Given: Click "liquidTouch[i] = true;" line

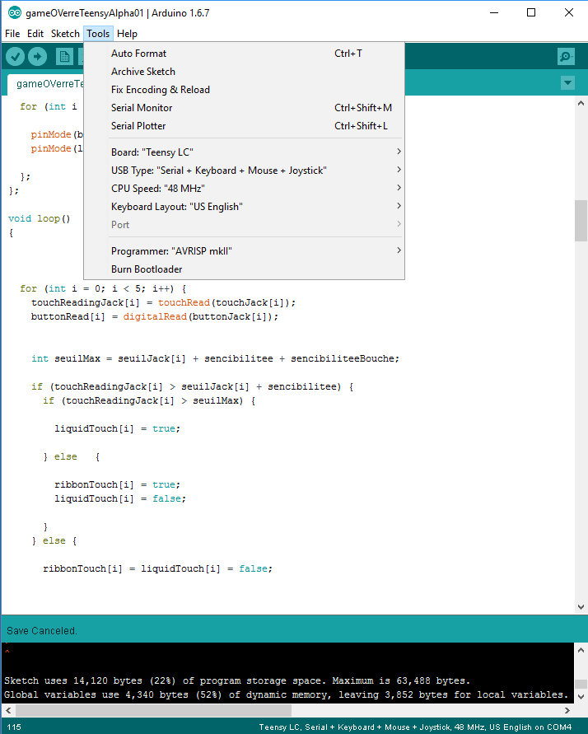Looking at the screenshot, I should (x=118, y=429).
